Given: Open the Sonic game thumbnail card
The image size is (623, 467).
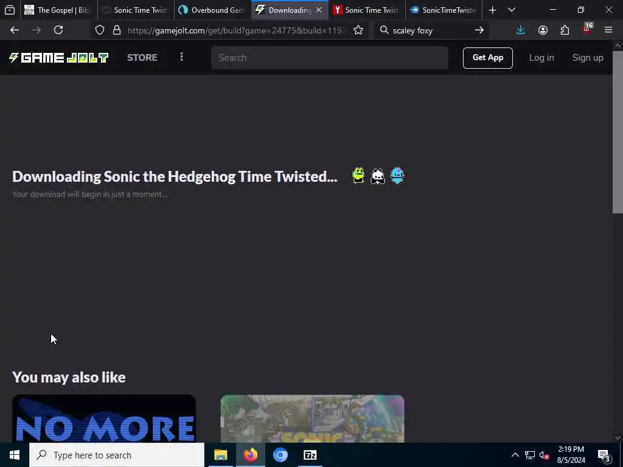Looking at the screenshot, I should click(x=312, y=418).
